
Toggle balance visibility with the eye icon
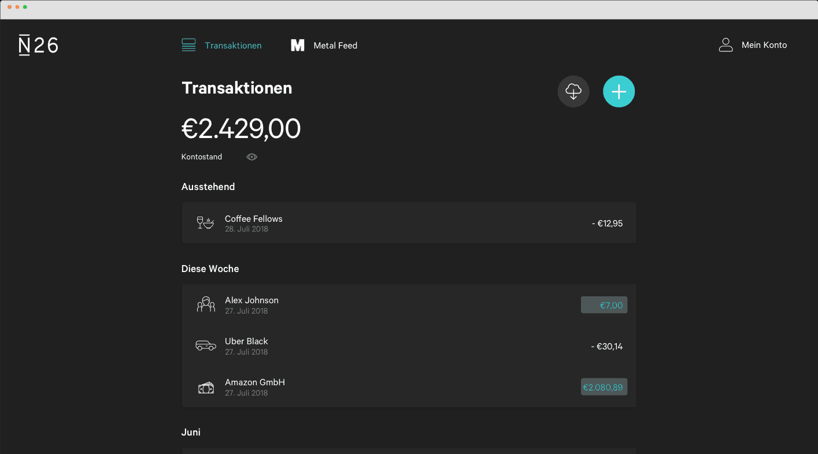[x=251, y=157]
